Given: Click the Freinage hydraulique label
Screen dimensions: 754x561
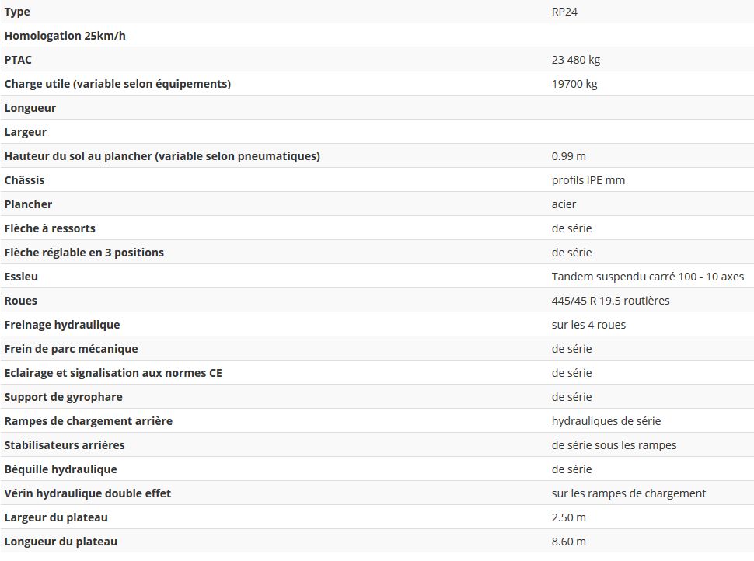Looking at the screenshot, I should point(62,325).
